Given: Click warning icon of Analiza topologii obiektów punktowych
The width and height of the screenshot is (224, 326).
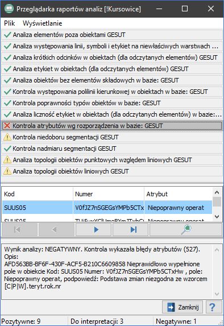Looking at the screenshot, I should click(7, 160).
